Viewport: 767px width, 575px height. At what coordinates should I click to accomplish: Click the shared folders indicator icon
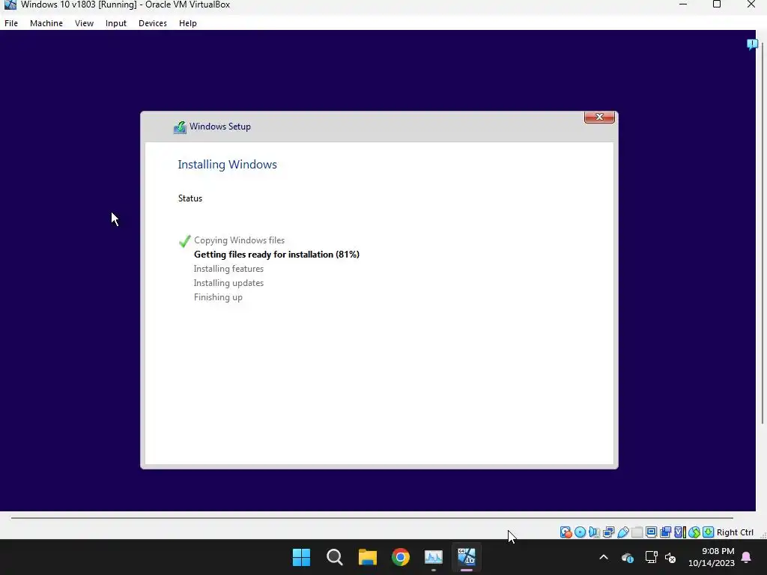click(637, 532)
